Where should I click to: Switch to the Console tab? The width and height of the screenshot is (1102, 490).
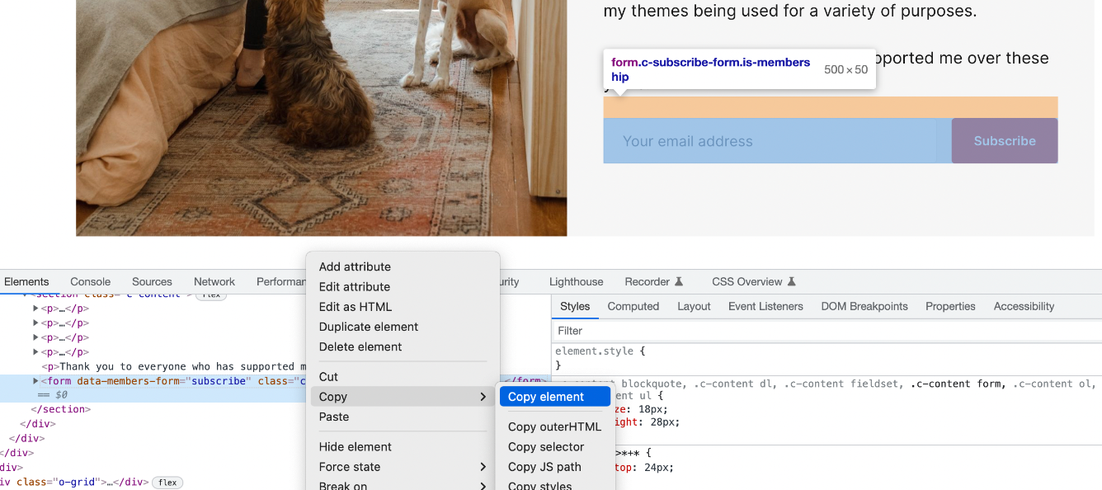(x=90, y=281)
